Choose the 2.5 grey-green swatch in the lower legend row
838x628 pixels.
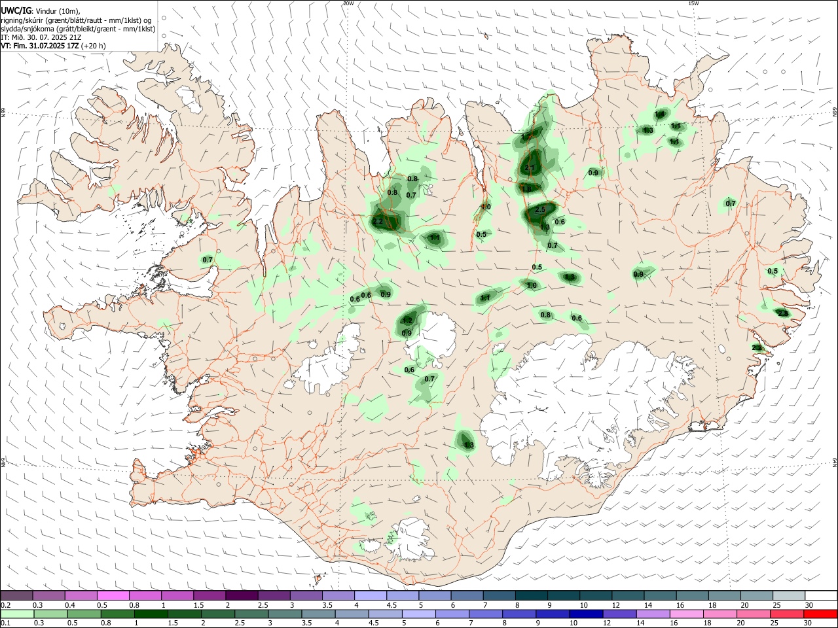point(251,614)
